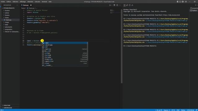198x111 pixels.
Task: Click the warning triangle icon in panel toolbar
Action: [x=132, y=5]
